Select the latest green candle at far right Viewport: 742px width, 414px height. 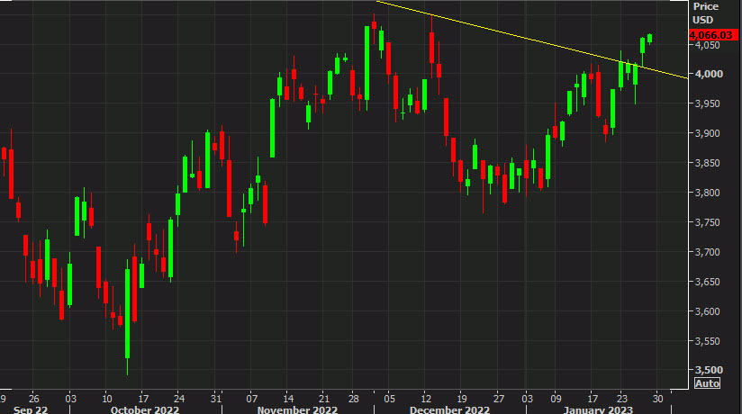click(x=650, y=37)
